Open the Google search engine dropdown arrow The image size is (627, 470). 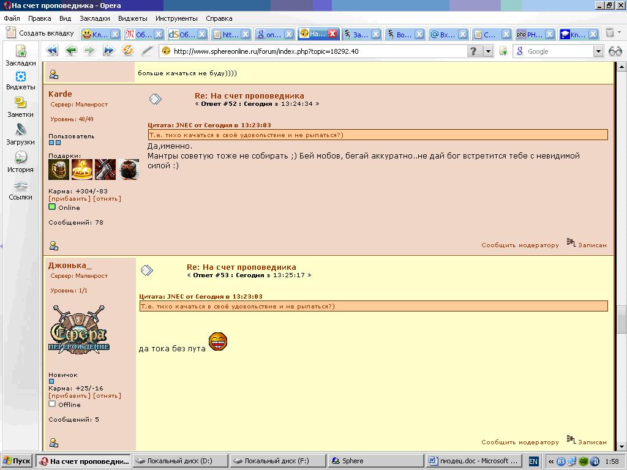coord(598,51)
